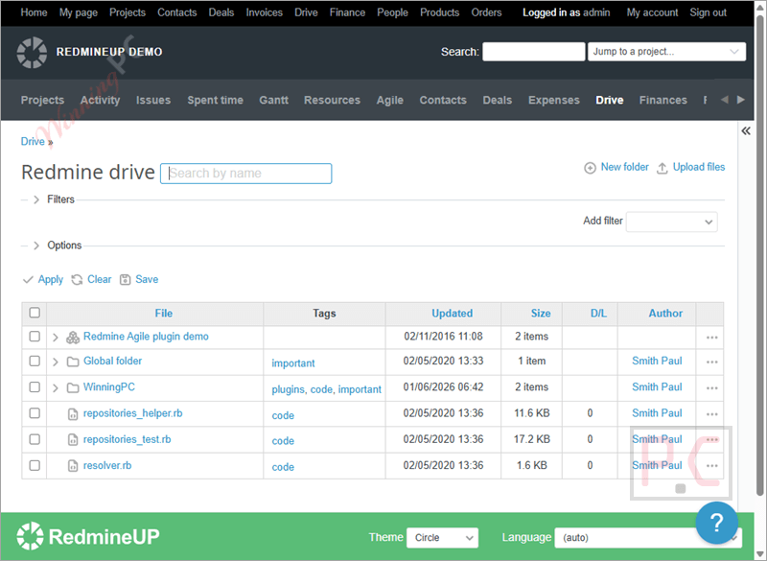
Task: Open the blue help question mark button
Action: pyautogui.click(x=716, y=523)
